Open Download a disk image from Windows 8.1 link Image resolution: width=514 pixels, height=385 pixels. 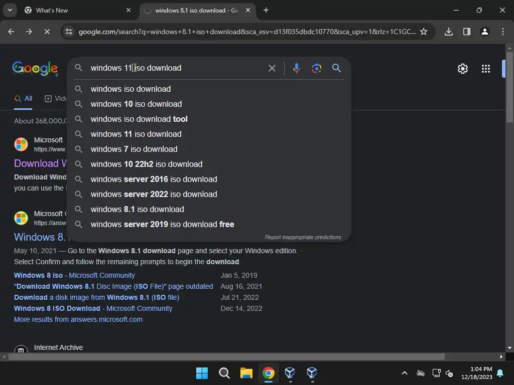point(97,298)
